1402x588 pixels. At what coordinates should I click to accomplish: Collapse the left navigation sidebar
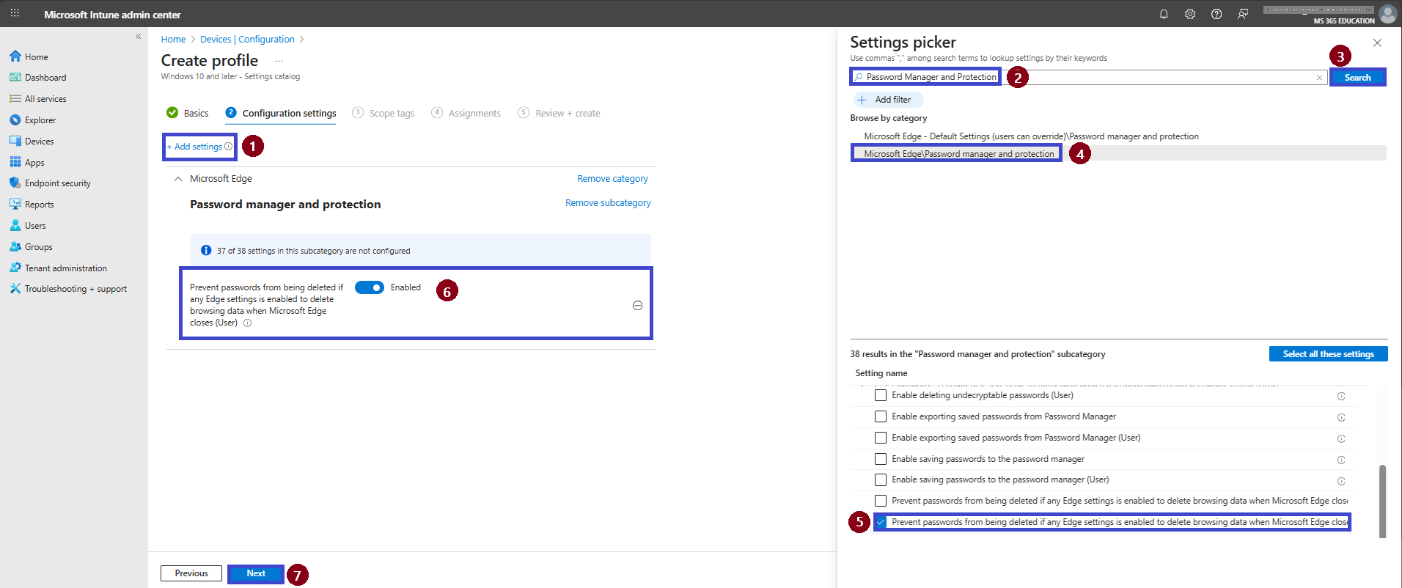(x=138, y=37)
